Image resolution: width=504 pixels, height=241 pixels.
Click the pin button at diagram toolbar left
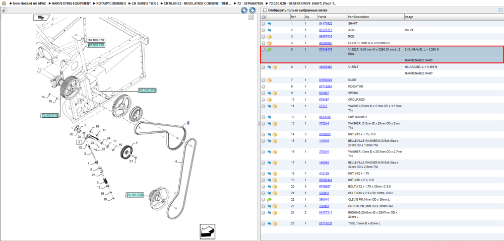pos(3,10)
